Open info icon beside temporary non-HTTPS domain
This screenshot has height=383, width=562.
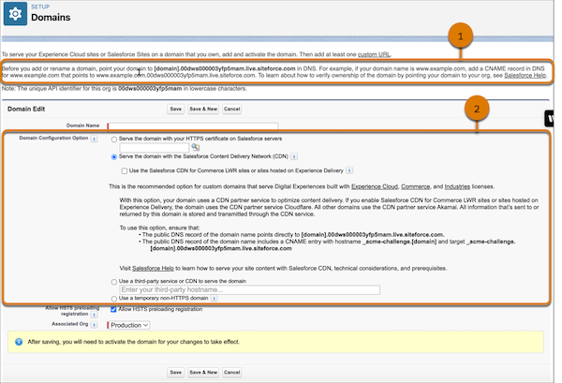click(x=214, y=298)
